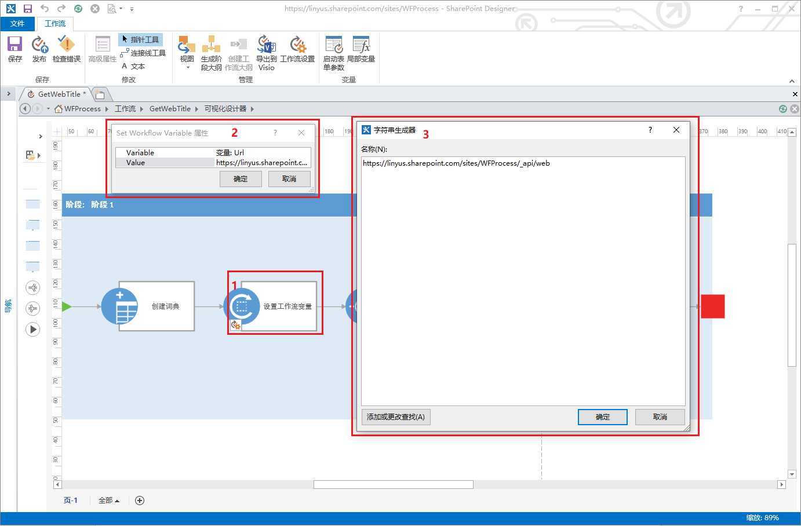Expand arrow after 可视化设计器 breadcrumb
This screenshot has height=526, width=801.
(252, 109)
